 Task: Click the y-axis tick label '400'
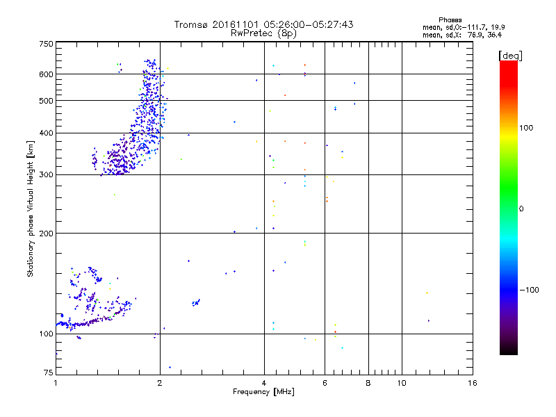pyautogui.click(x=46, y=133)
